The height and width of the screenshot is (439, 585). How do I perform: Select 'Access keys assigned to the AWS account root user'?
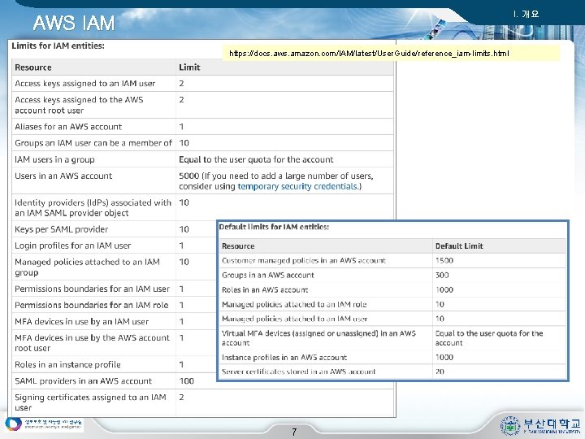pyautogui.click(x=79, y=105)
